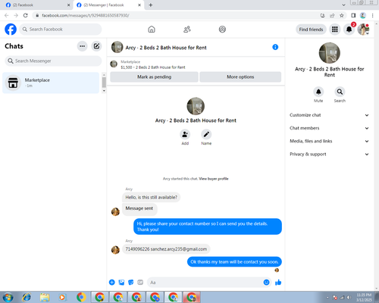Focus the Search Facebook field
Image resolution: width=379 pixels, height=303 pixels.
click(61, 30)
